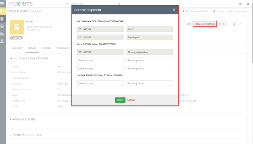Click the ASUS GeForce GTX 1060 product heading
The width and height of the screenshot is (253, 144).
[x=100, y=21]
